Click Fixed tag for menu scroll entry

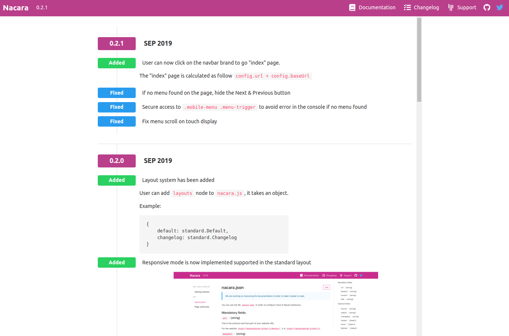117,121
